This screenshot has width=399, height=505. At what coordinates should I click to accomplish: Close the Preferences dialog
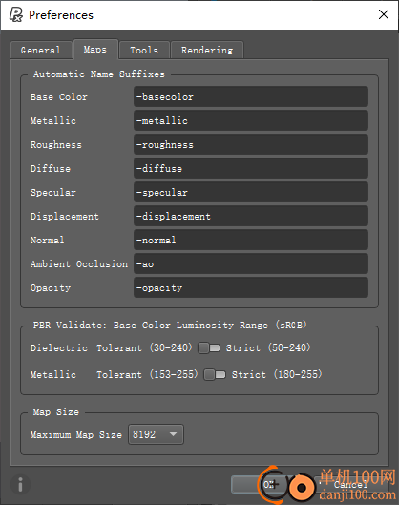[383, 14]
